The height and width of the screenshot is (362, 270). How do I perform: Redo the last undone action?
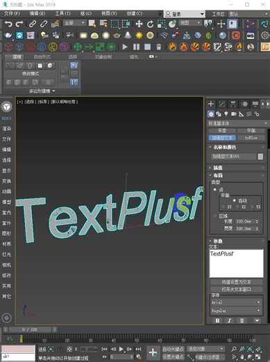(x=19, y=24)
